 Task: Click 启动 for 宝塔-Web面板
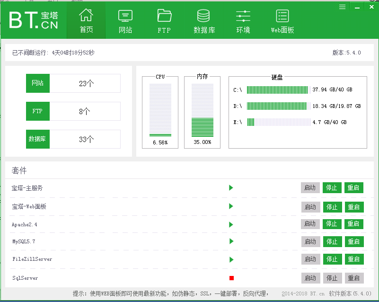click(310, 207)
